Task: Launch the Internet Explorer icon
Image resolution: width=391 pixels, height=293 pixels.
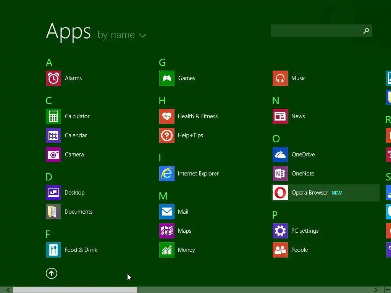Action: click(x=167, y=174)
